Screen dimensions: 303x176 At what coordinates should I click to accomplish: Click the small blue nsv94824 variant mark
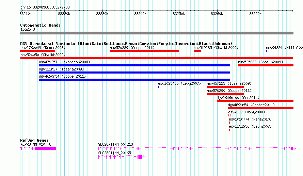267,51
